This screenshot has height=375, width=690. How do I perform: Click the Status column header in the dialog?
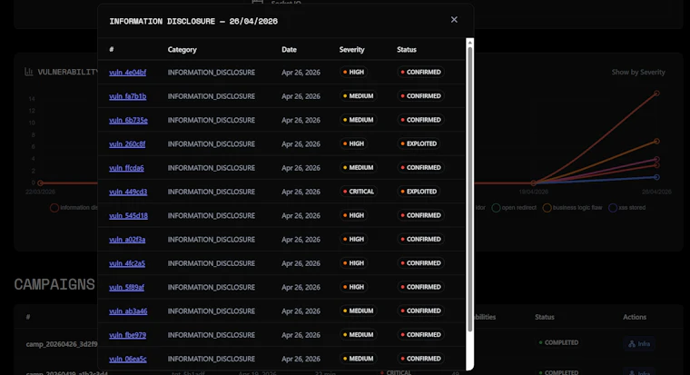point(407,50)
